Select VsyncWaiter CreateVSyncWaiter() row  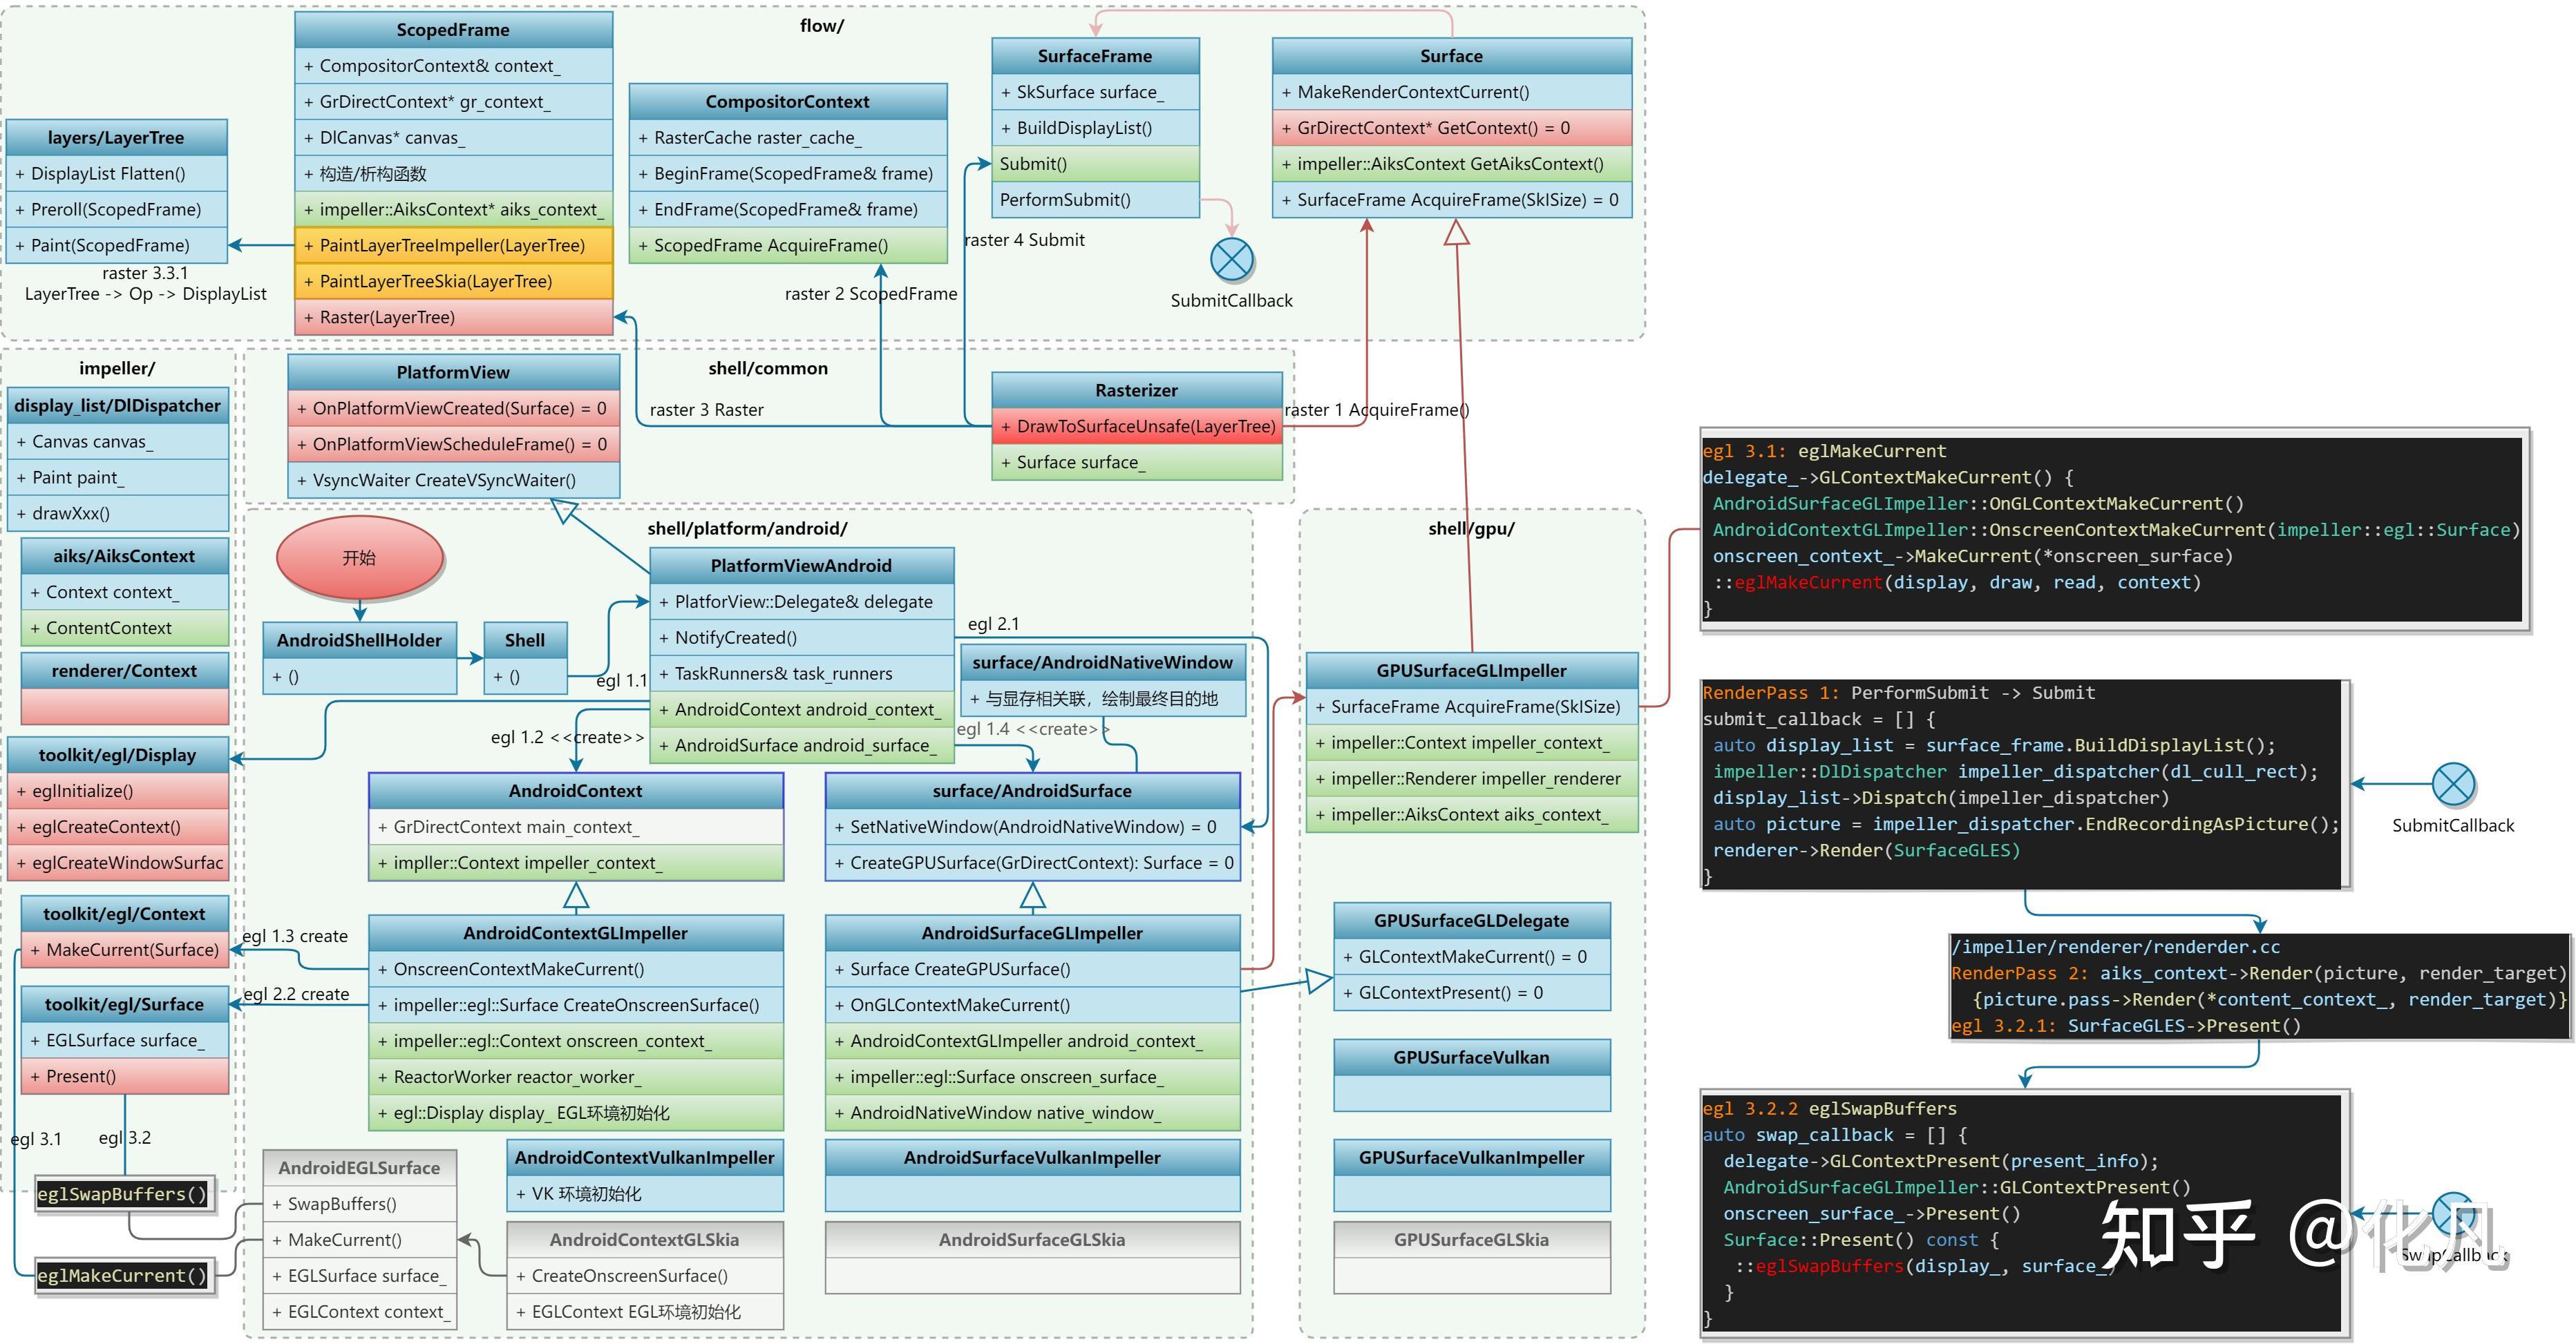[x=453, y=479]
